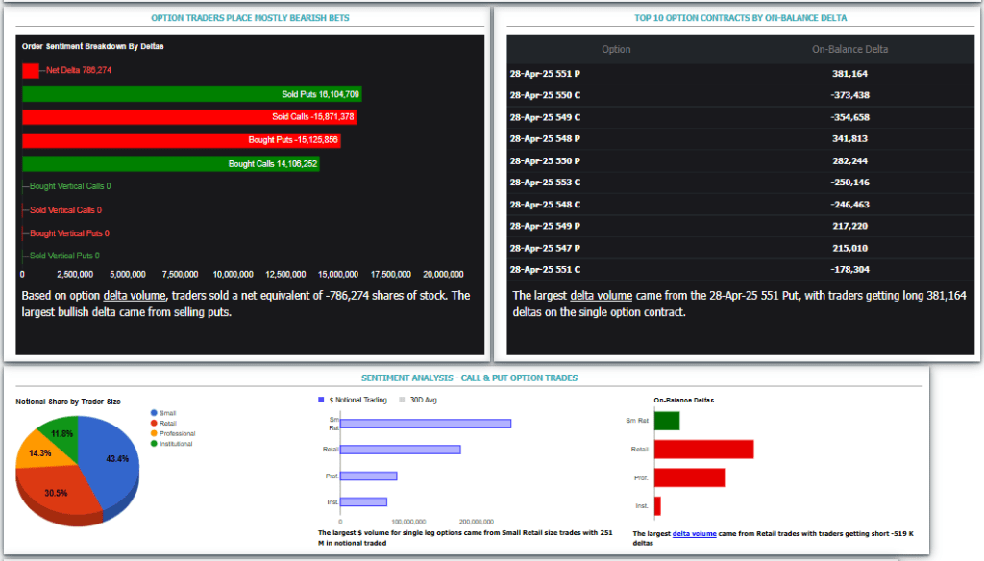Follow delta volume link below On-Balance Deltas chart
The width and height of the screenshot is (984, 561).
pyautogui.click(x=694, y=533)
